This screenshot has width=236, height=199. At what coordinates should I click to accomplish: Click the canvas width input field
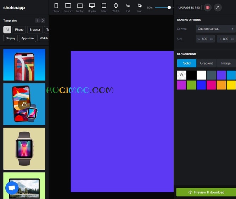point(205,39)
